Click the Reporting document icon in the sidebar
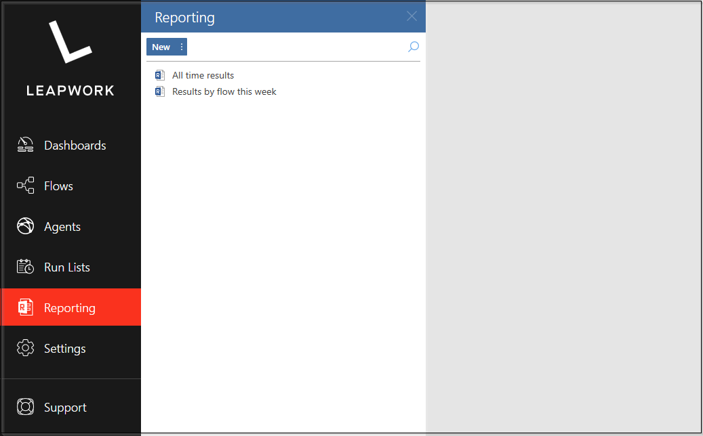 tap(24, 307)
